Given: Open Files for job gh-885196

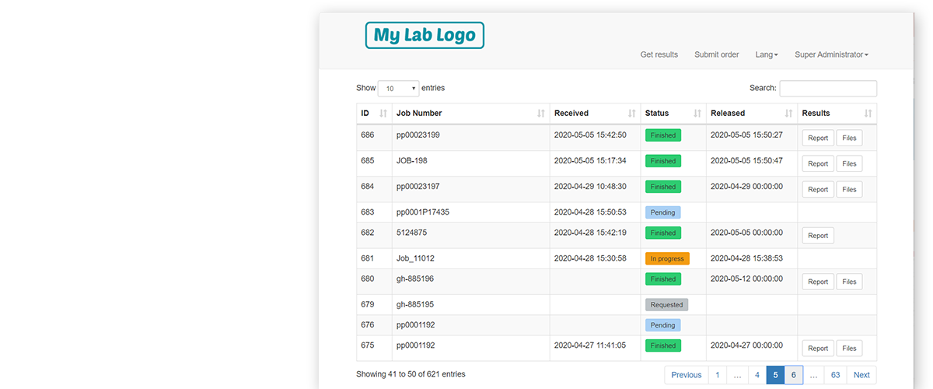Looking at the screenshot, I should tap(849, 282).
